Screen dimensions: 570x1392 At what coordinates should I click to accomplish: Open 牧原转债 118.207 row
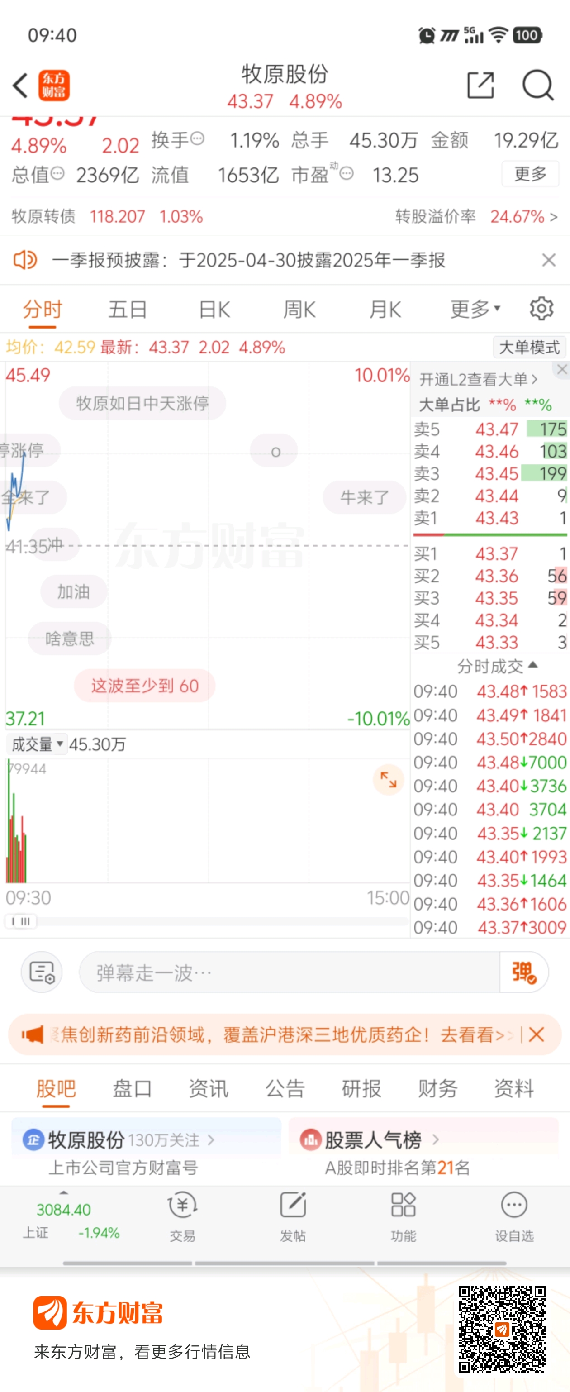(x=107, y=216)
